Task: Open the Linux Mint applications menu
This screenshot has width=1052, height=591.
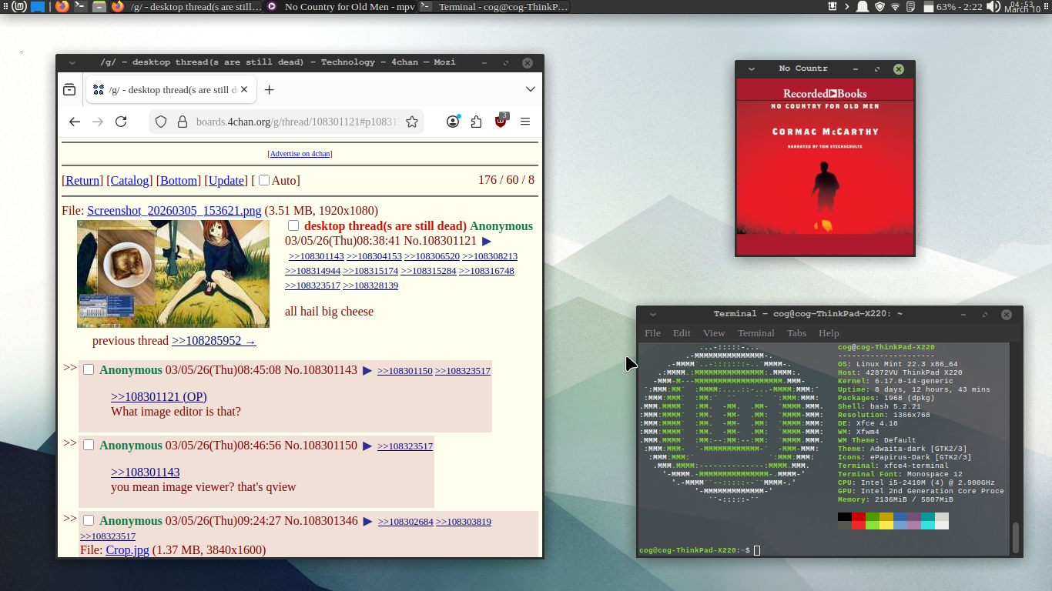Action: pos(18,7)
